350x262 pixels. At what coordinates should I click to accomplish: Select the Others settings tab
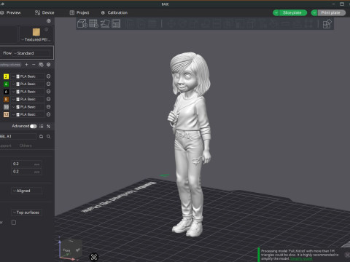[26, 146]
